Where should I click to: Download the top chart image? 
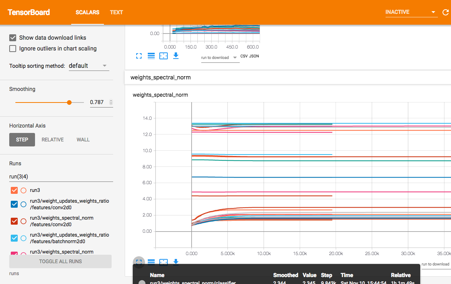176,56
